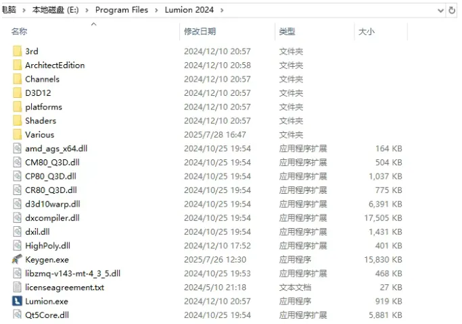Sort files by the 名称 column header
Viewport: 462px width, 324px height.
(x=19, y=31)
